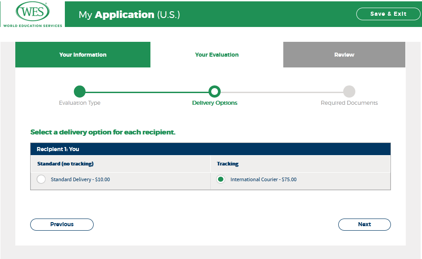This screenshot has width=422, height=259.
Task: Click the 'Tracking' column header
Action: (x=228, y=164)
